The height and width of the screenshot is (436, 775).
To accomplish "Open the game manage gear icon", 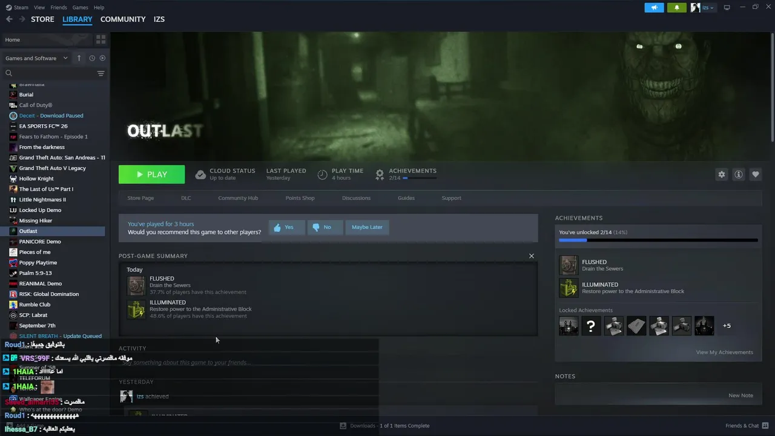I will click(721, 174).
